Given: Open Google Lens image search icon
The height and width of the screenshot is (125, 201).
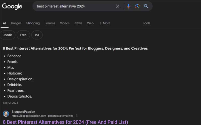Looking at the screenshot, I should [x=137, y=6].
